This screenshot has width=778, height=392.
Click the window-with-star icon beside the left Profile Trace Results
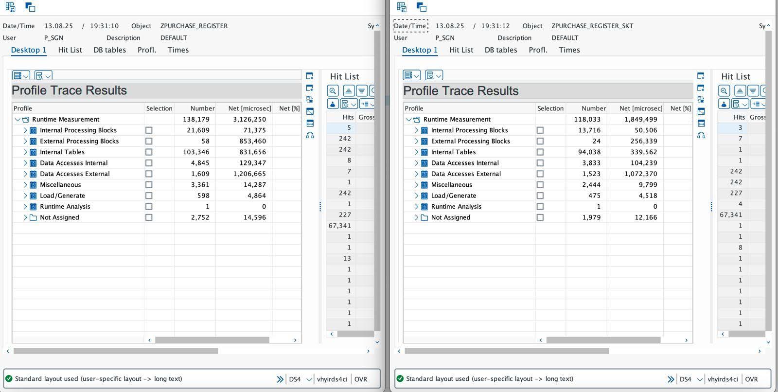point(310,88)
